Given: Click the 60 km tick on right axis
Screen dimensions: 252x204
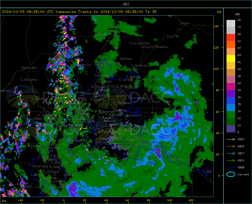Looking at the screenshot, I should coord(218,112).
